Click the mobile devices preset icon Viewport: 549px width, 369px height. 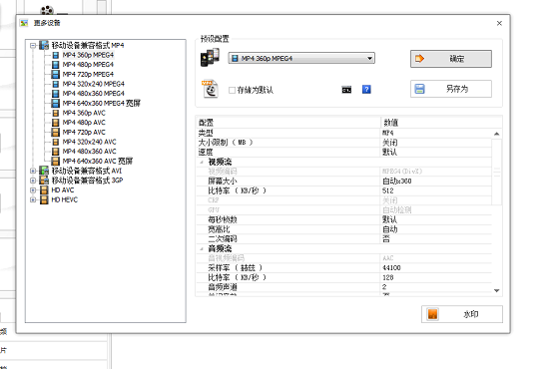coord(210,58)
